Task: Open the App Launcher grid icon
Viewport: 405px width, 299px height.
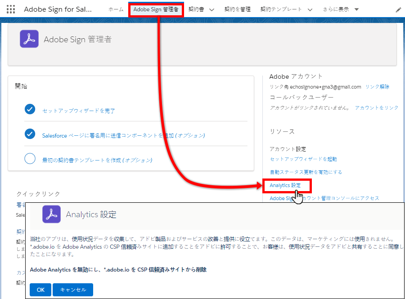Action: coord(11,9)
